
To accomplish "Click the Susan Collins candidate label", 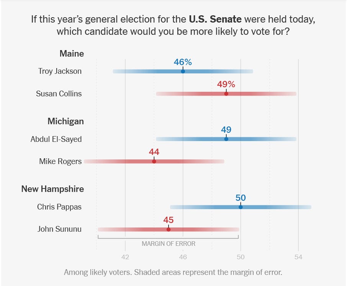I will (x=59, y=94).
